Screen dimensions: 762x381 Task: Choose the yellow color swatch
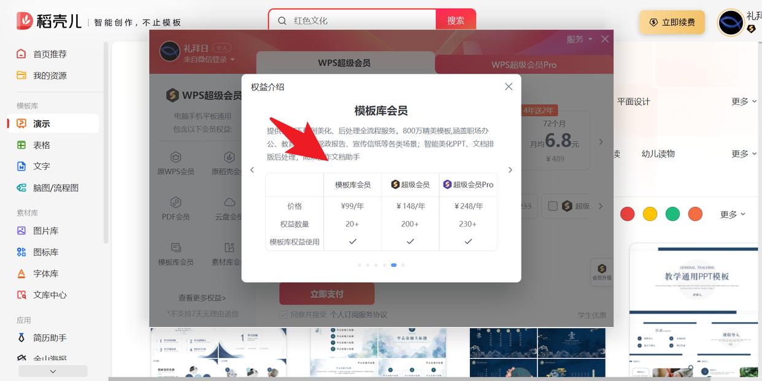[x=650, y=214]
